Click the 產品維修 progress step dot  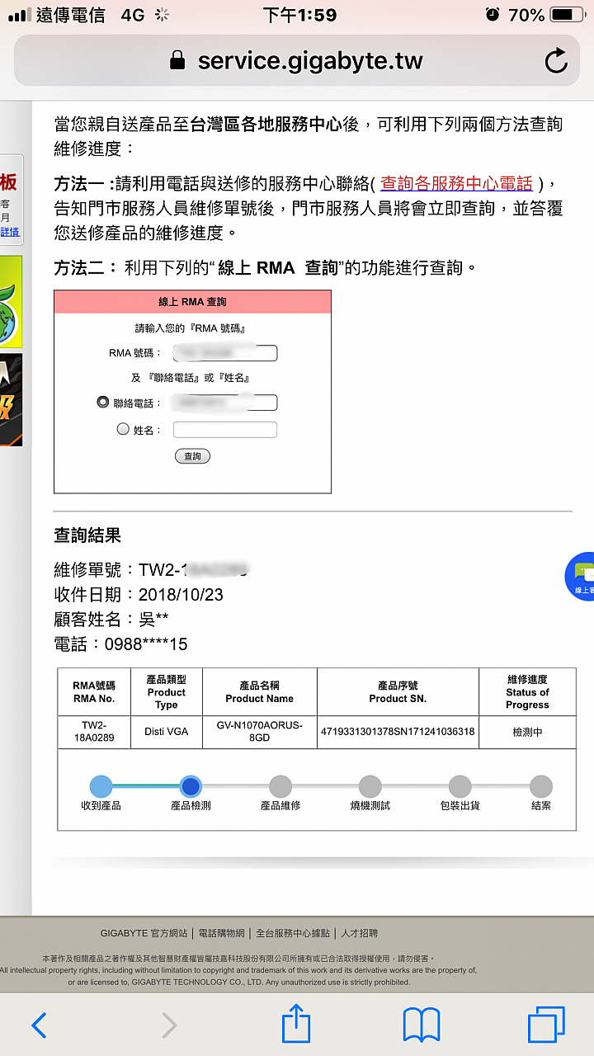280,786
